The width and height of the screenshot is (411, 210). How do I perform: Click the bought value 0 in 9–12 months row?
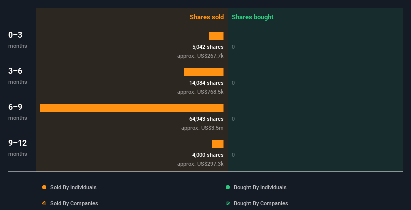tap(233, 155)
